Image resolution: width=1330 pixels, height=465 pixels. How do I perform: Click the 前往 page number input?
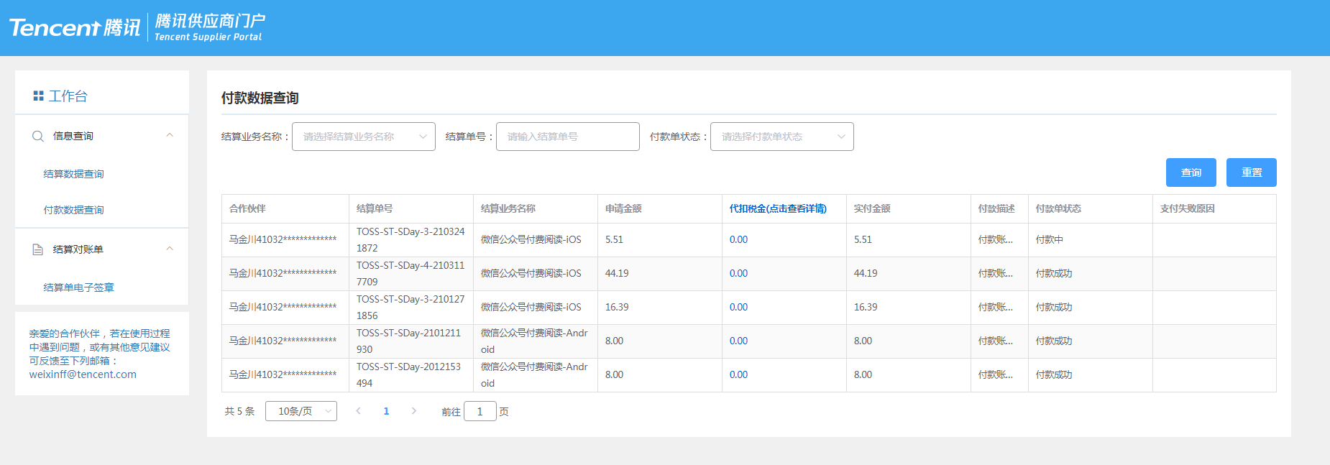(480, 411)
